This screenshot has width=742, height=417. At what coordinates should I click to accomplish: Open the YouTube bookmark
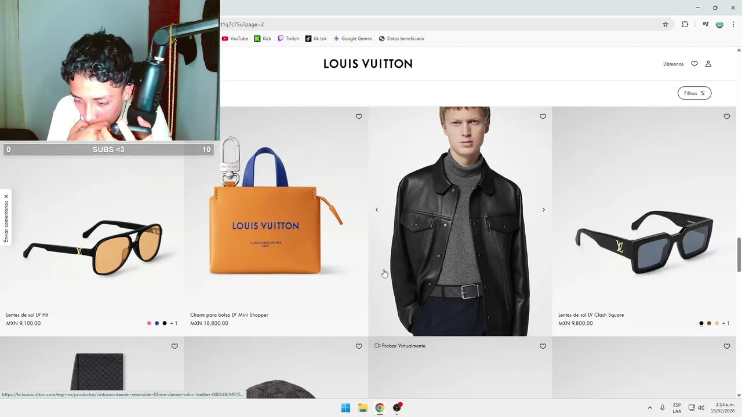click(235, 39)
